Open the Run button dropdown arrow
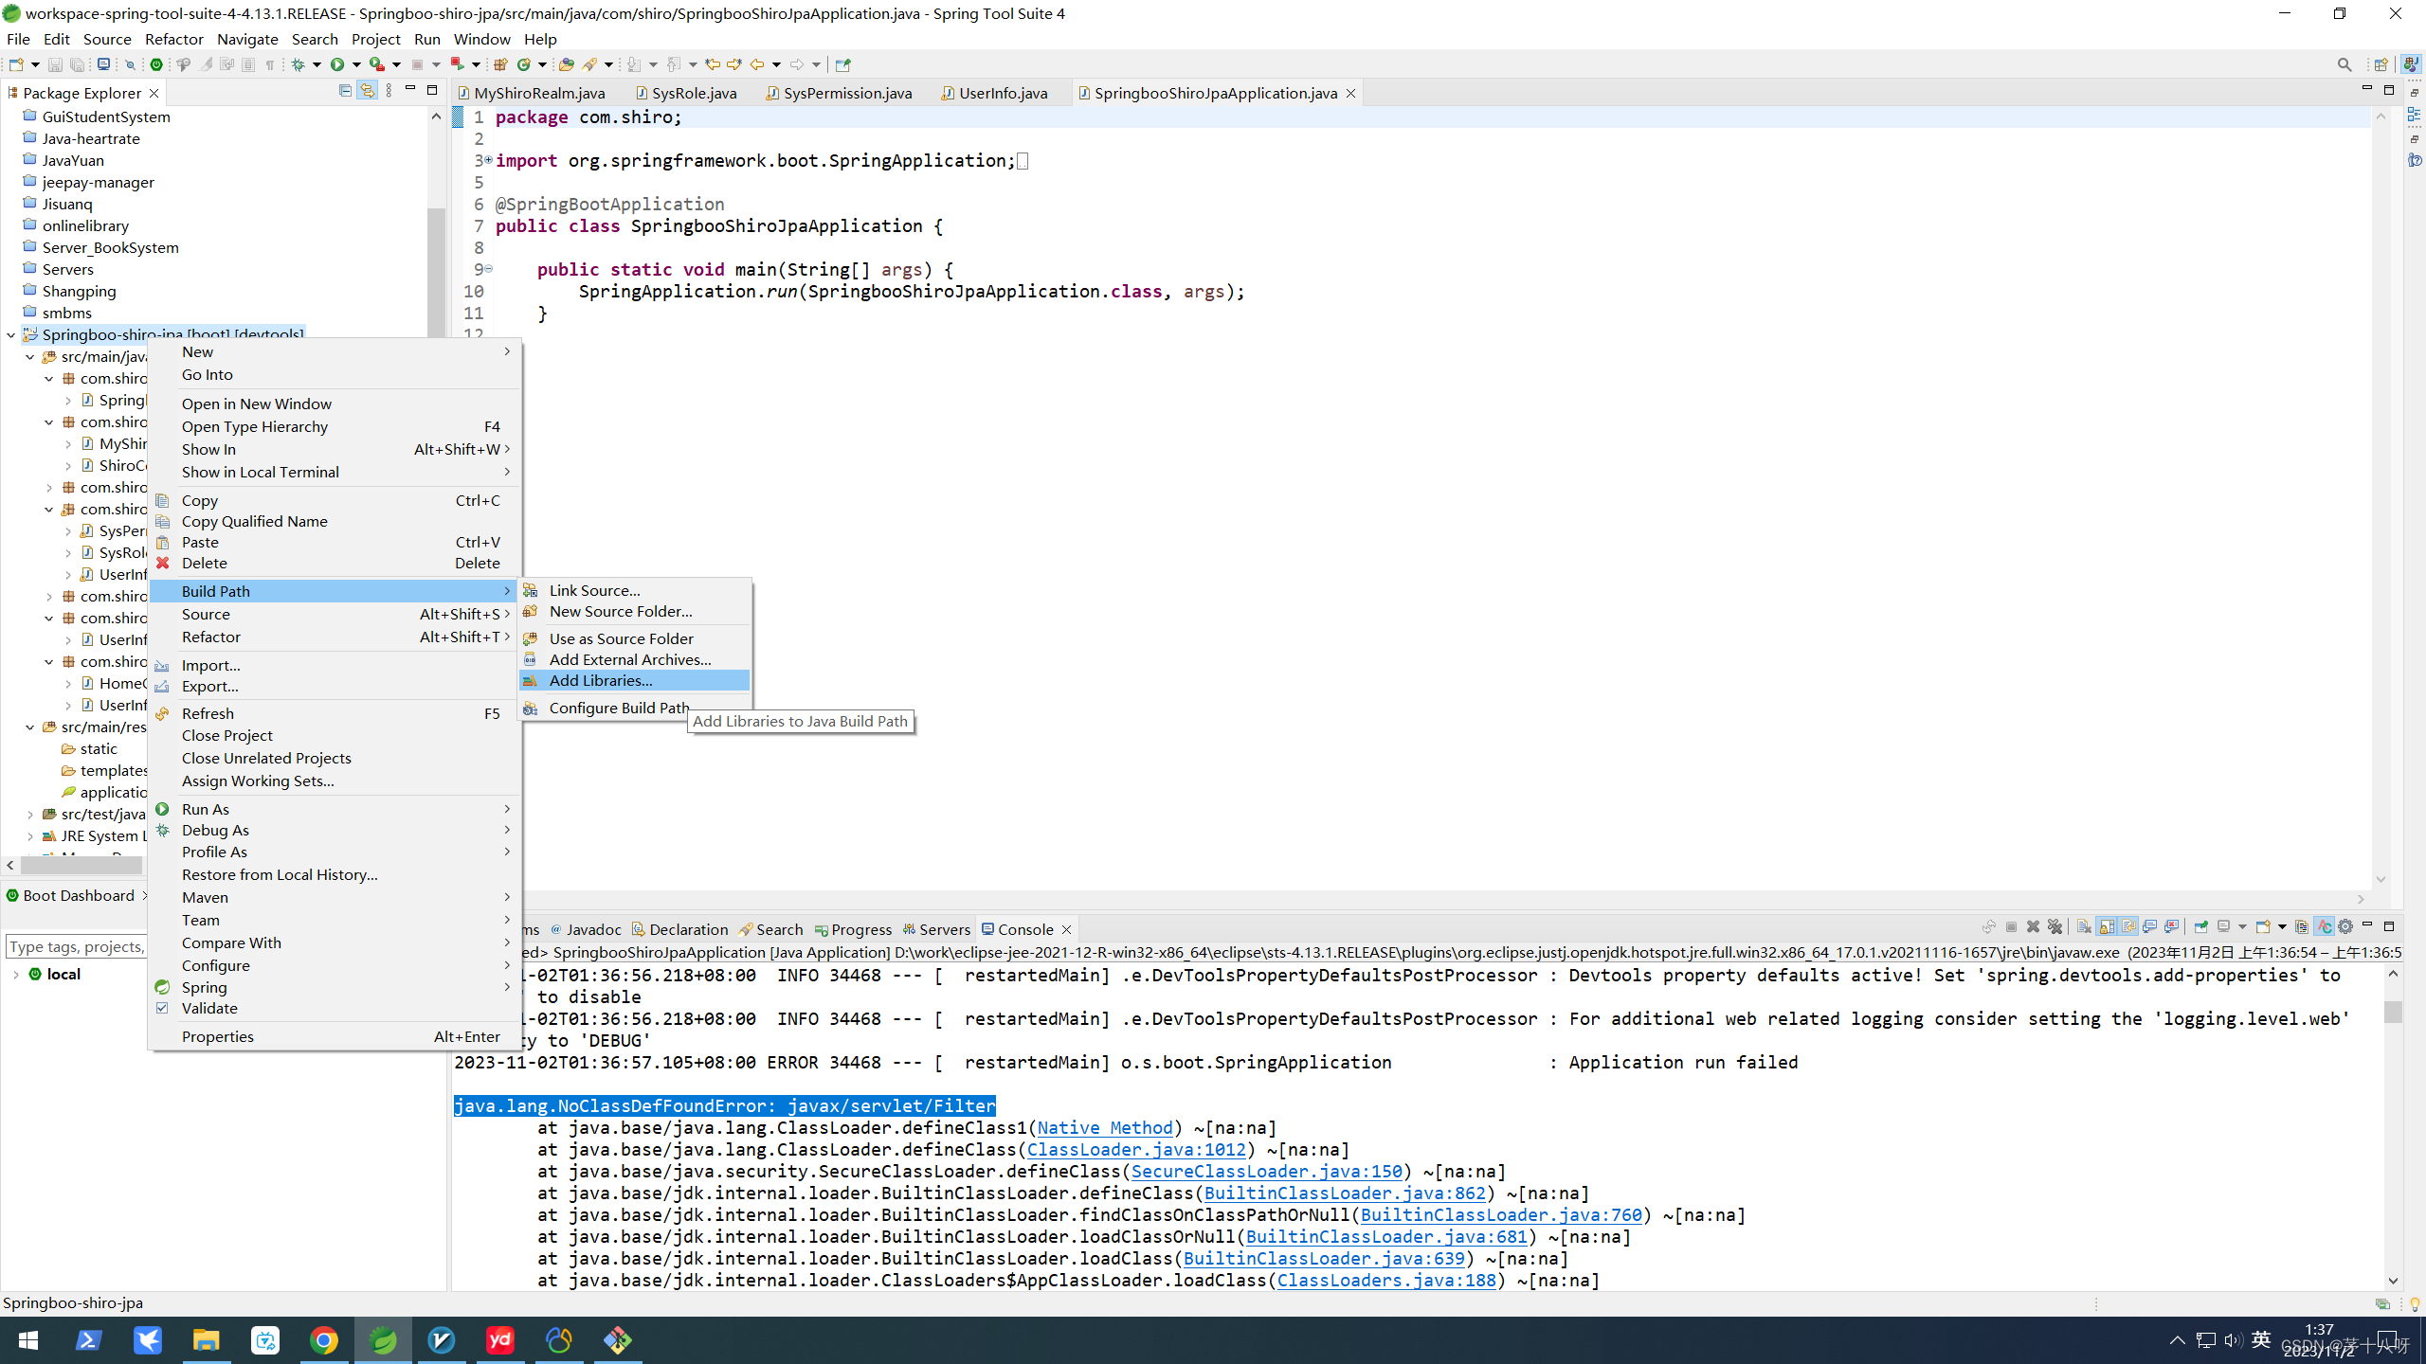 coord(356,64)
